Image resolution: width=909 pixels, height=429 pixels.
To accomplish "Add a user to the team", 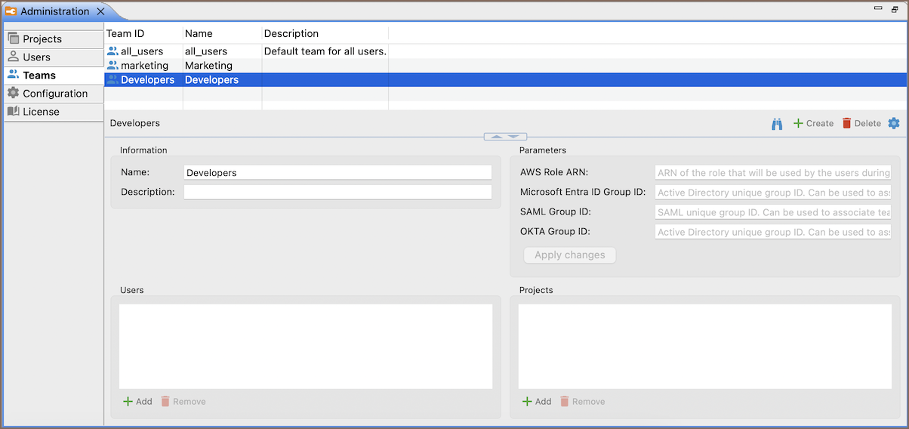I will pos(137,402).
